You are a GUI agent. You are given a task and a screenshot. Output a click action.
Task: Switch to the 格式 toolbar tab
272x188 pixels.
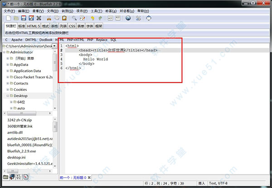(45, 26)
